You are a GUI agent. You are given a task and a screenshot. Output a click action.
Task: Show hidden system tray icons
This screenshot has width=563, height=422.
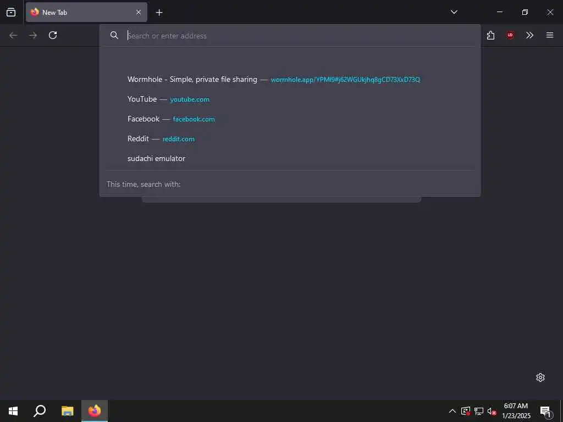point(452,411)
